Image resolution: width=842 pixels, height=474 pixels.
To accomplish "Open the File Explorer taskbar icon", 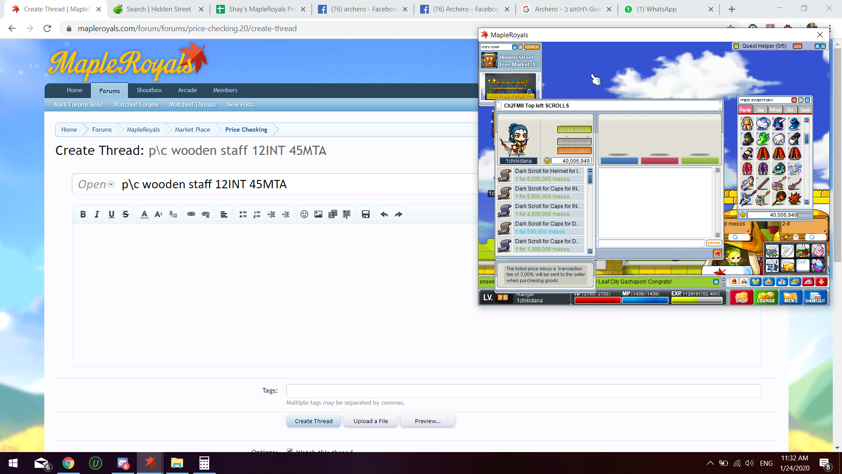I will (x=177, y=463).
